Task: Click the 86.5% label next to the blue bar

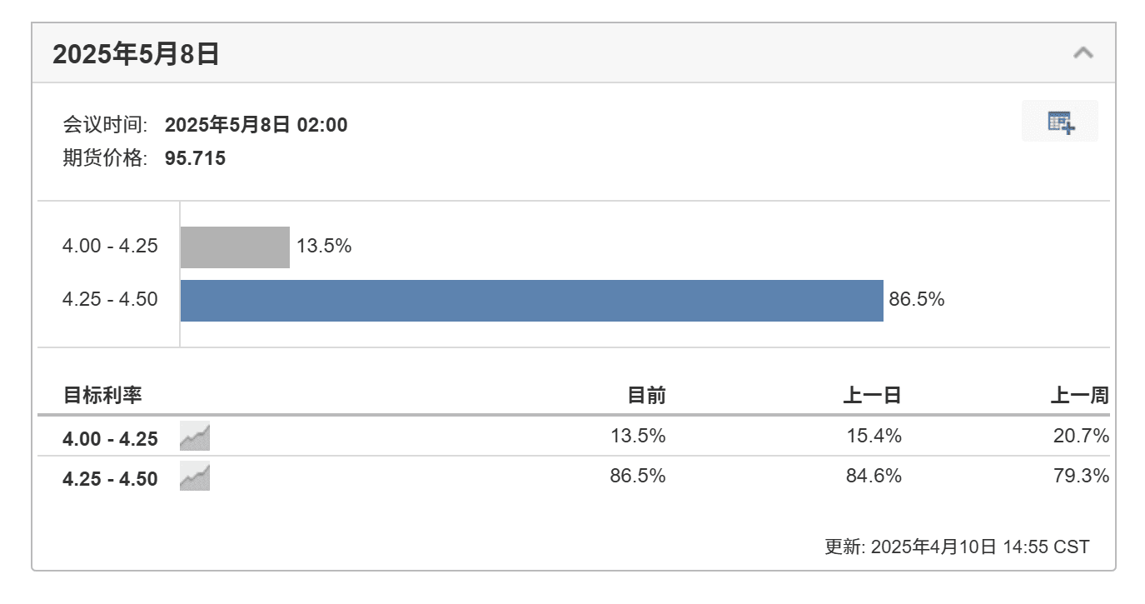Action: click(x=917, y=300)
